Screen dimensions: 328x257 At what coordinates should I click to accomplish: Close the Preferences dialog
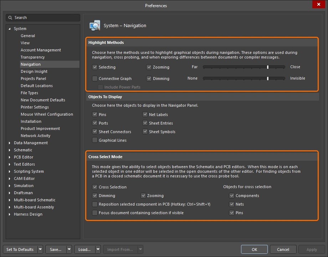coord(318,4)
